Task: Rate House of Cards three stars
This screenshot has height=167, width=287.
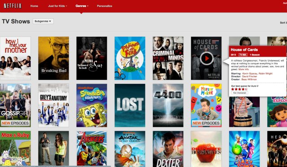Action: tap(239, 89)
